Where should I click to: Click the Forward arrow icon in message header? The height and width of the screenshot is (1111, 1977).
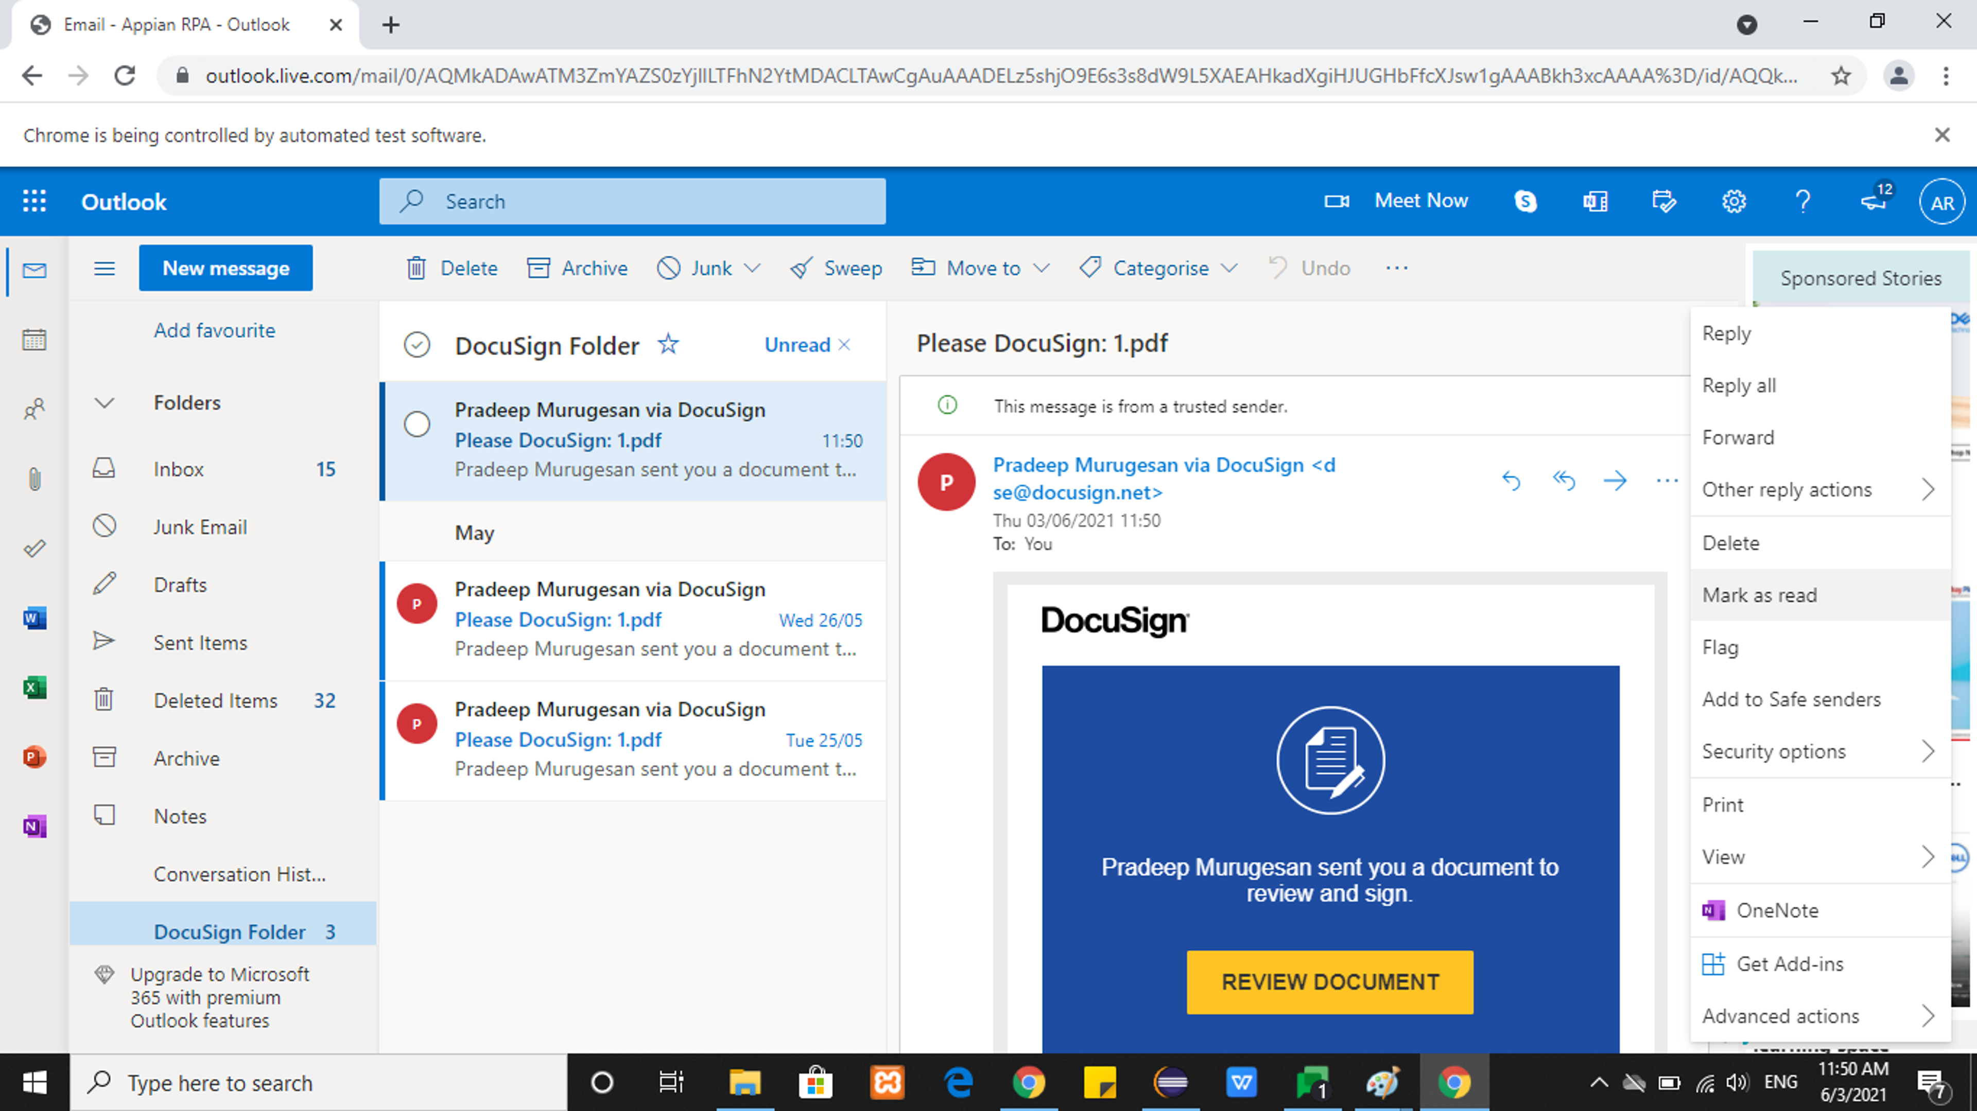coord(1615,480)
